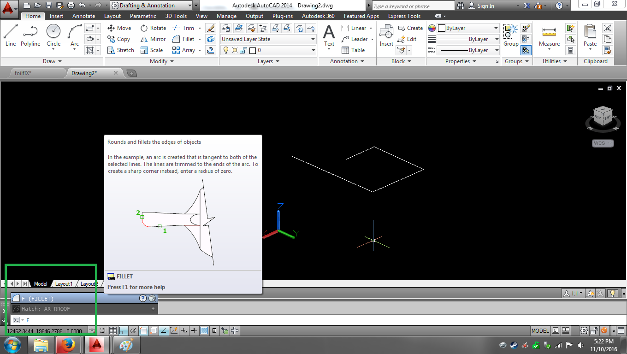Switch to the Layout1 tab

[64, 284]
